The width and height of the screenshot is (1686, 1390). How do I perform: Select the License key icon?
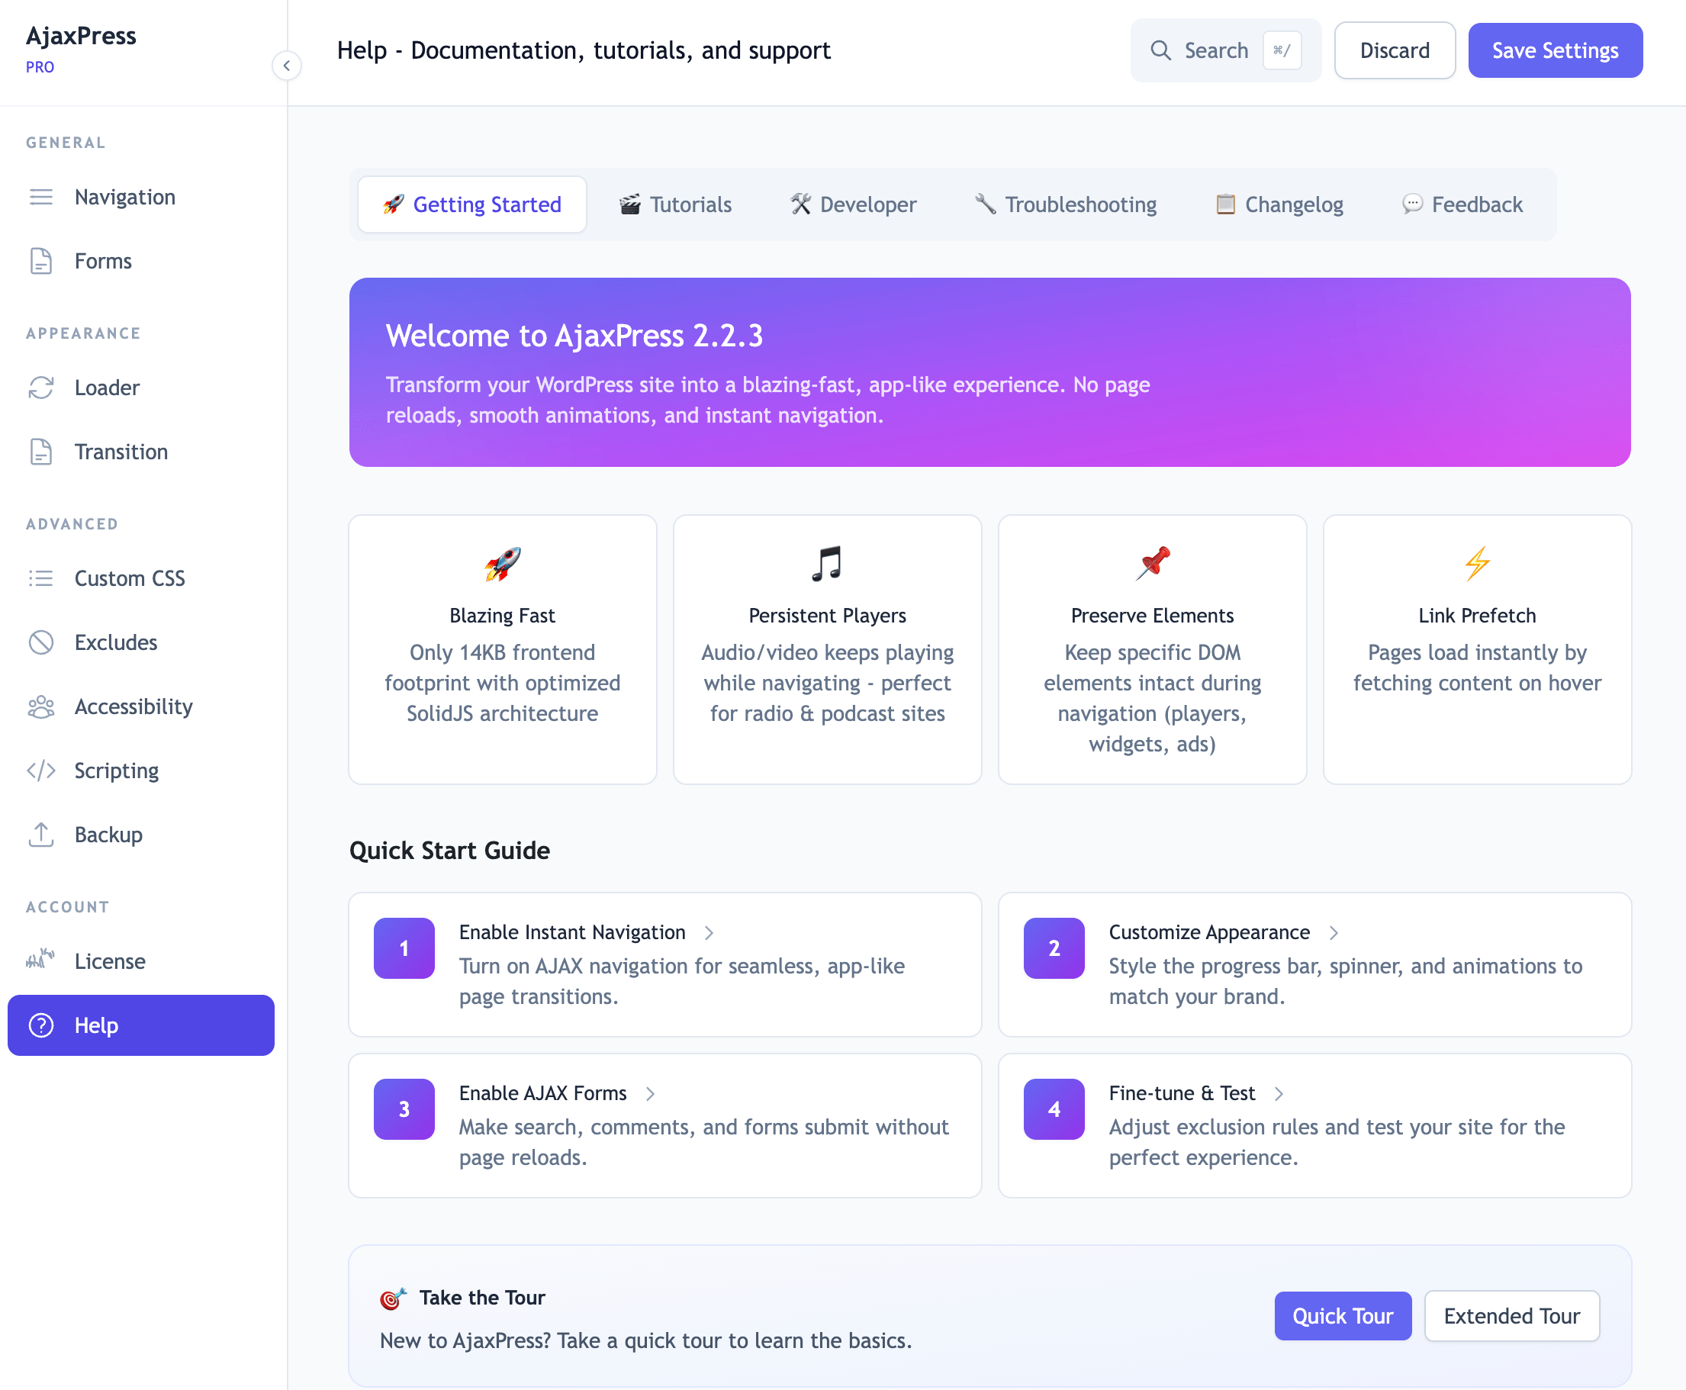(41, 960)
